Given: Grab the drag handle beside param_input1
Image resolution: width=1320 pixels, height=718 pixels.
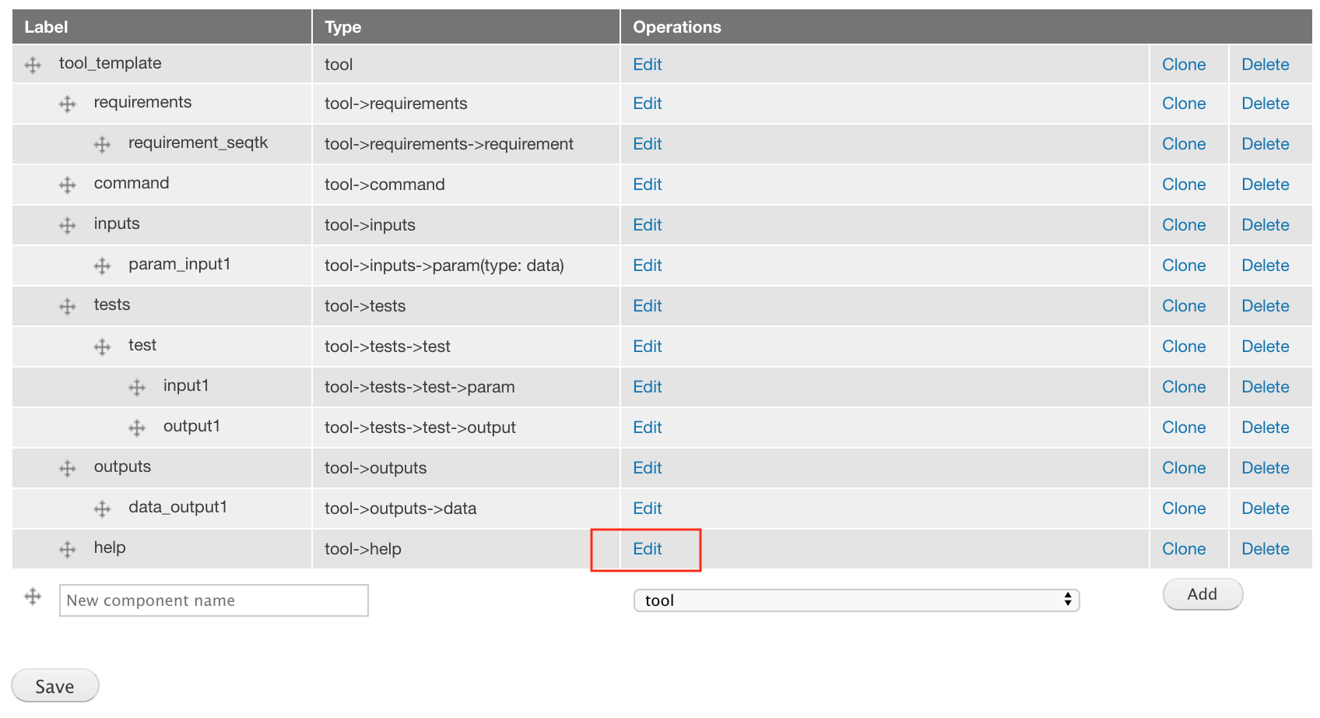Looking at the screenshot, I should click(x=102, y=266).
